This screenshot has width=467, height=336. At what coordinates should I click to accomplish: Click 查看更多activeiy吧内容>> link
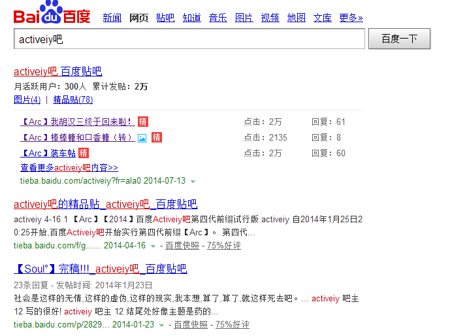pyautogui.click(x=69, y=167)
